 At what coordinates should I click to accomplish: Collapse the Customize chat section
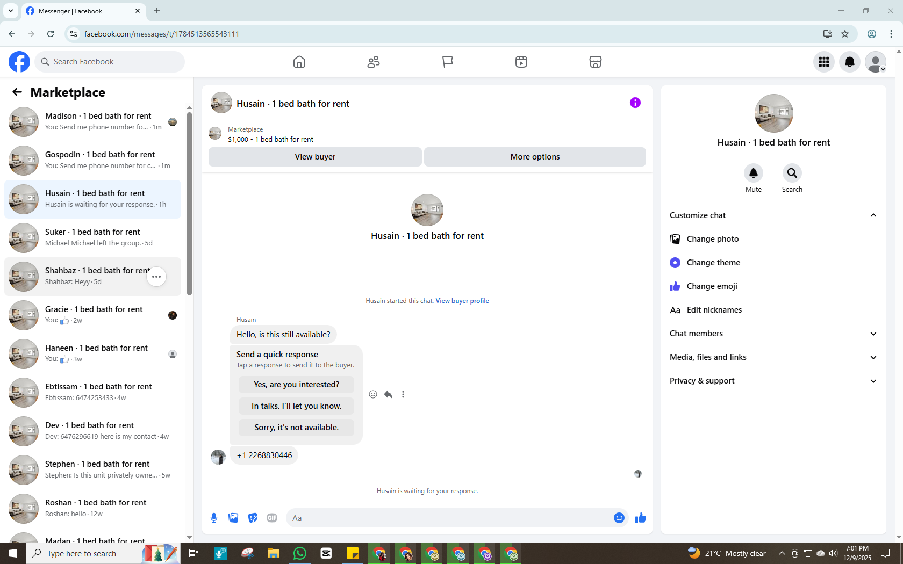(x=873, y=215)
